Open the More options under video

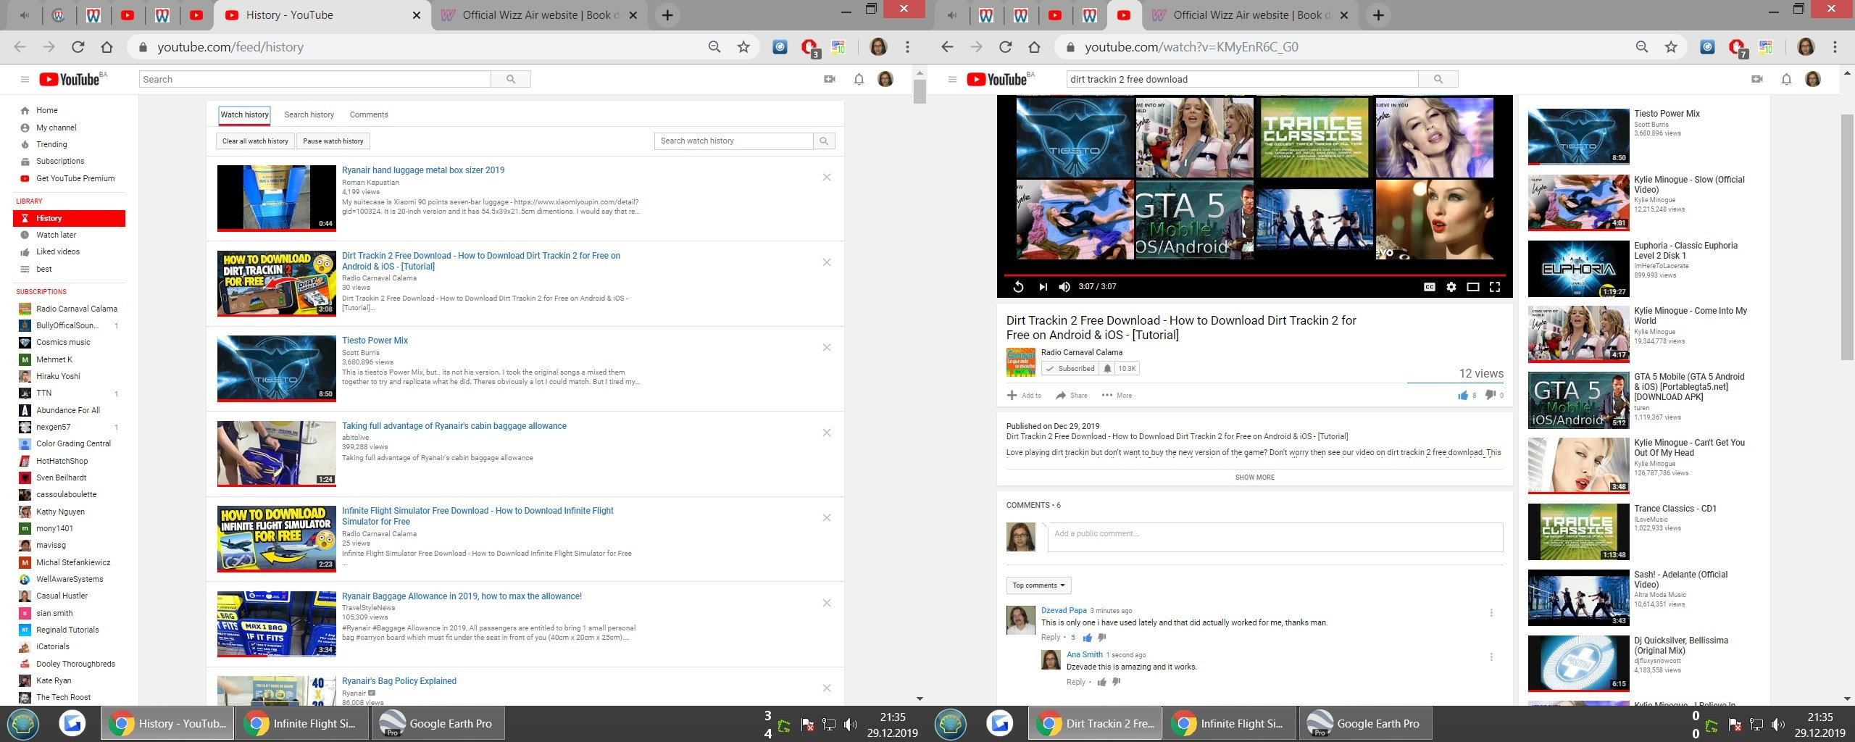1117,396
